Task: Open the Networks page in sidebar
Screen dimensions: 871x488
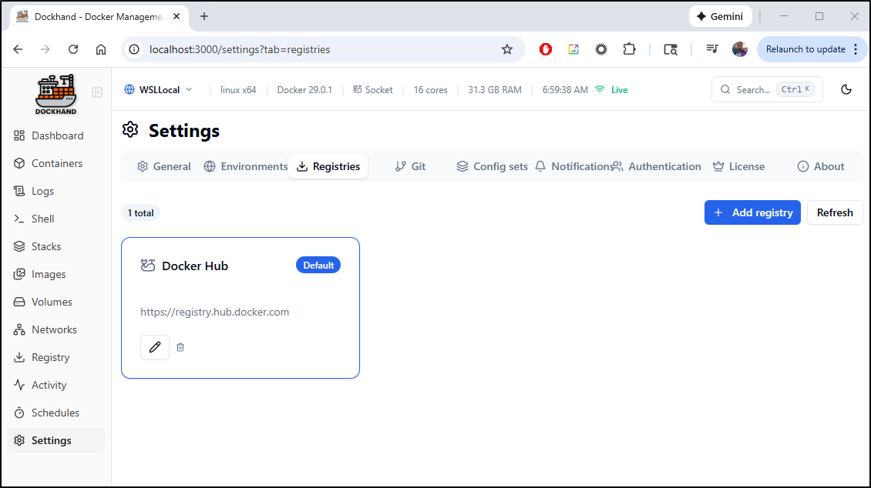Action: pyautogui.click(x=54, y=329)
